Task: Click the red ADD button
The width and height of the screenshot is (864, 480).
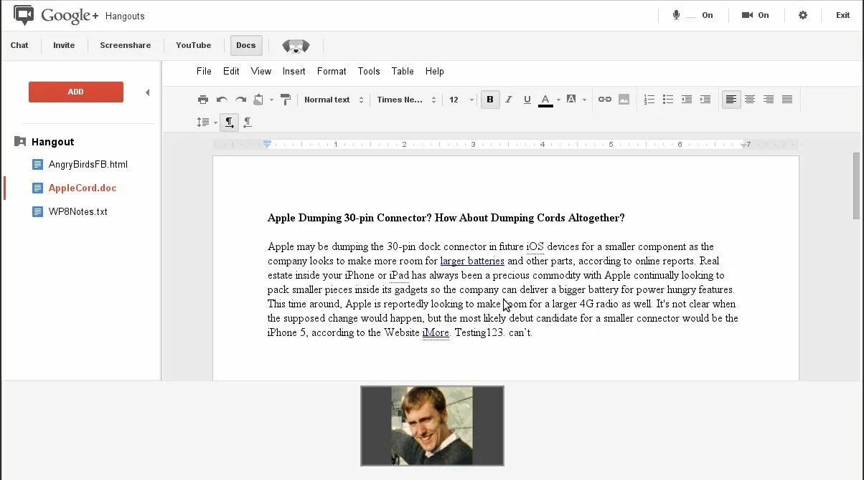Action: [x=76, y=92]
